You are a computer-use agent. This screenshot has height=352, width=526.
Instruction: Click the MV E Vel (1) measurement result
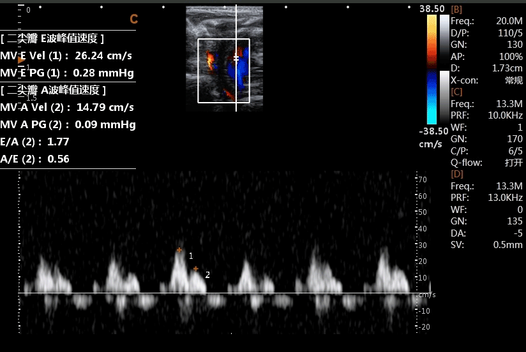pos(67,55)
